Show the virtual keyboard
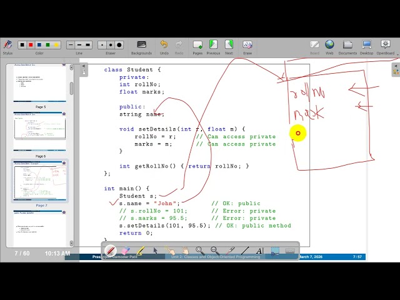This screenshot has height=300, width=400. tap(290, 251)
